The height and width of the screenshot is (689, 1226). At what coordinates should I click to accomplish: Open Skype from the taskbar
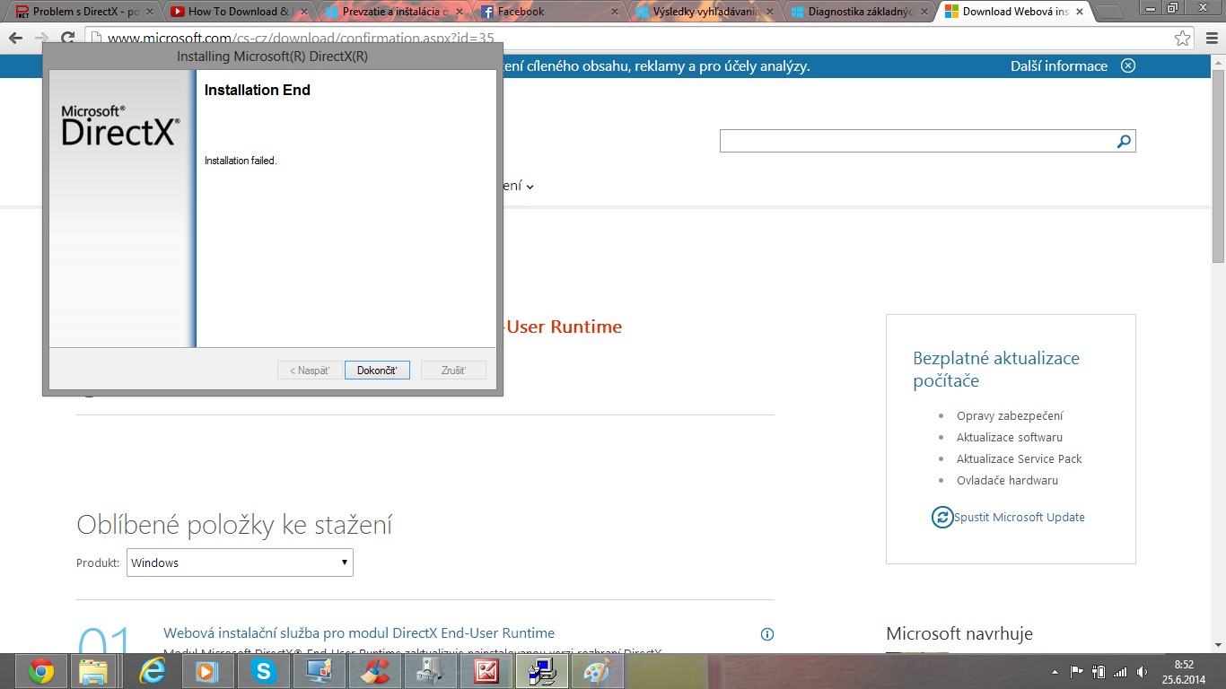[263, 671]
